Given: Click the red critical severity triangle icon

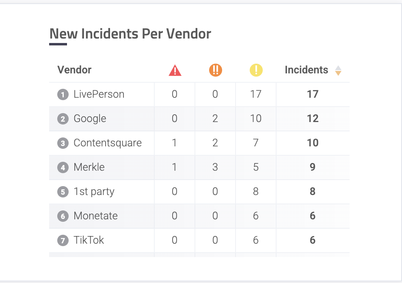Looking at the screenshot, I should click(175, 71).
